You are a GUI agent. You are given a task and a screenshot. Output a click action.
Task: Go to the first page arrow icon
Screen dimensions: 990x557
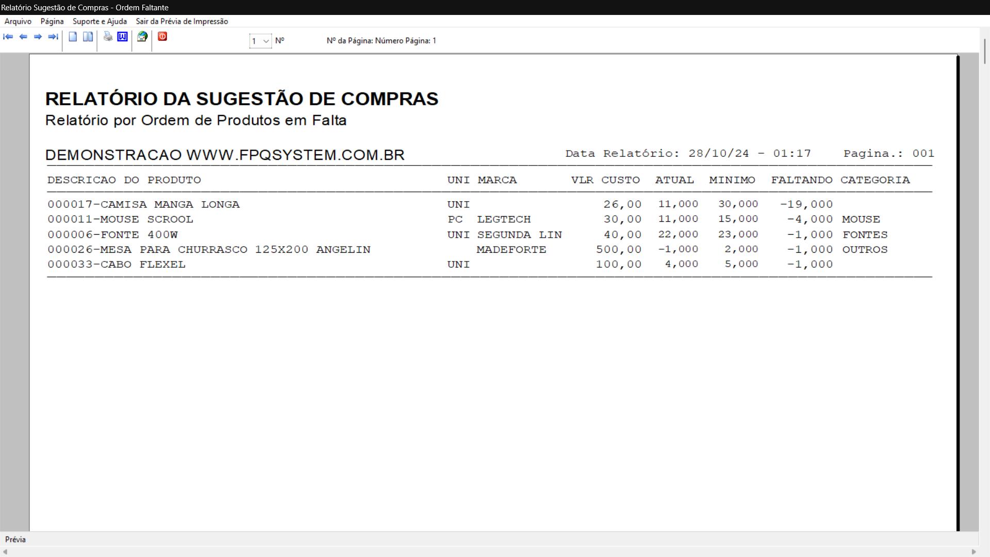[8, 37]
